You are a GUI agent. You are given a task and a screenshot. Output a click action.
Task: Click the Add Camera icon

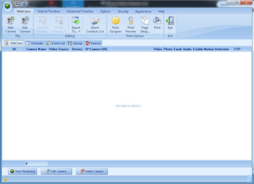(10, 21)
